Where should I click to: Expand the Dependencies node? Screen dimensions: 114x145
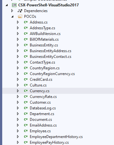pos(12,11)
